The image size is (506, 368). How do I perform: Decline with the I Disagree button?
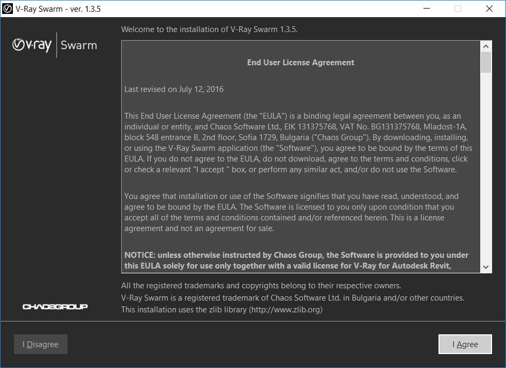(41, 344)
